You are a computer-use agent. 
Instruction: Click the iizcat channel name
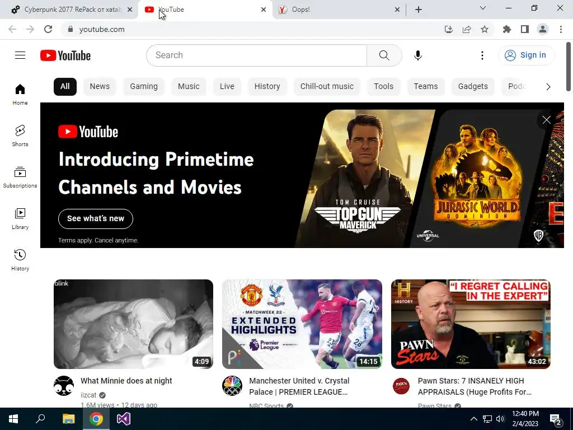point(88,395)
